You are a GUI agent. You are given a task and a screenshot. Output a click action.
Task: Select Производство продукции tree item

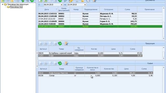18,4
